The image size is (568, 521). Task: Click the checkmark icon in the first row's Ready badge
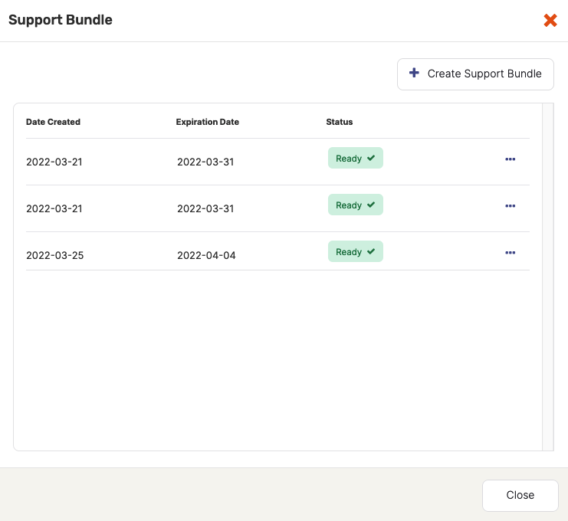(x=371, y=159)
